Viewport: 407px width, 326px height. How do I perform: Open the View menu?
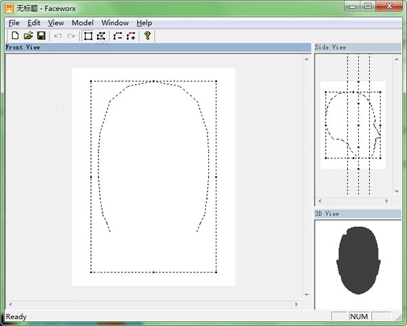click(x=56, y=22)
